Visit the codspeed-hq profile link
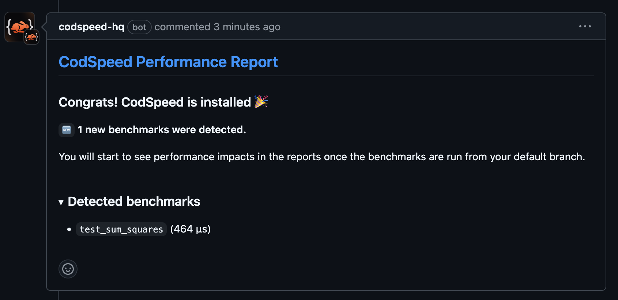The image size is (618, 300). coord(91,27)
